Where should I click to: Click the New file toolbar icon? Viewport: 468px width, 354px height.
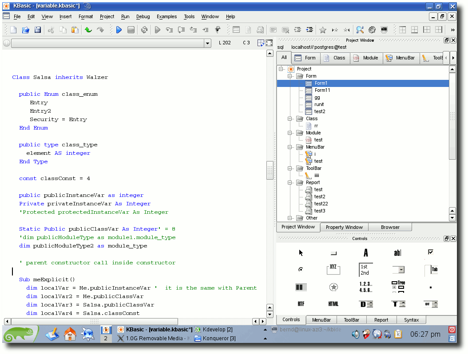point(13,30)
